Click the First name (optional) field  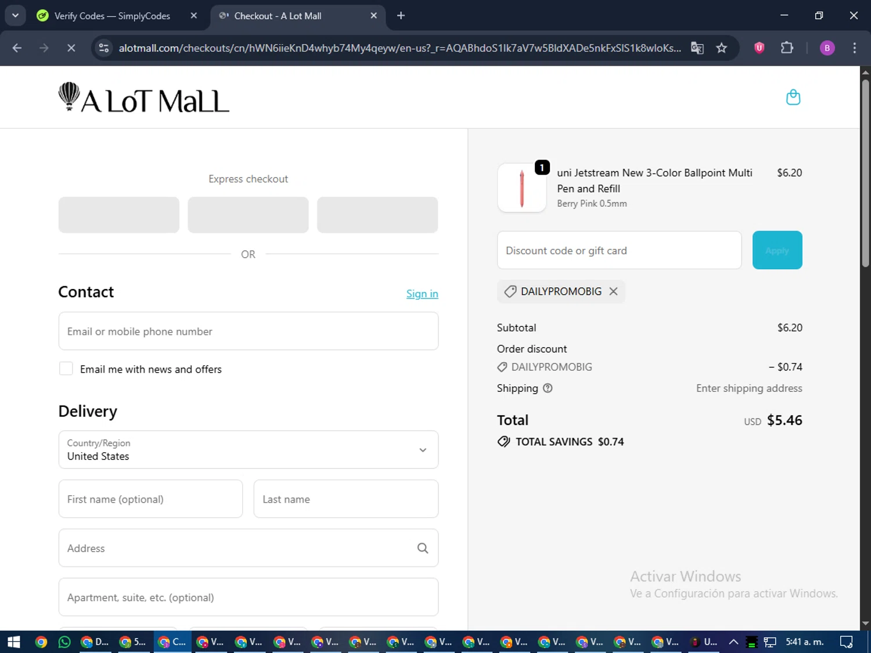[150, 499]
